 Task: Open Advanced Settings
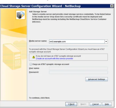pyautogui.click(x=96, y=79)
